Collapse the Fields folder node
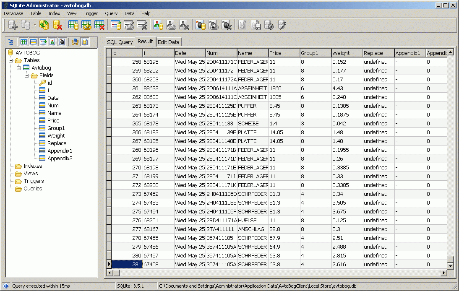Image resolution: width=459 pixels, height=291 pixels. (x=26, y=76)
